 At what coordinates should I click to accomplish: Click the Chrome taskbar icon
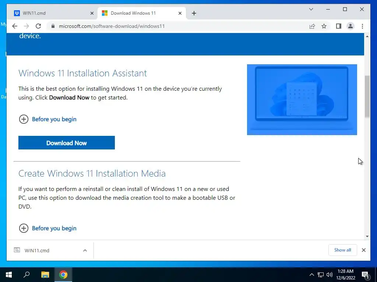click(63, 275)
